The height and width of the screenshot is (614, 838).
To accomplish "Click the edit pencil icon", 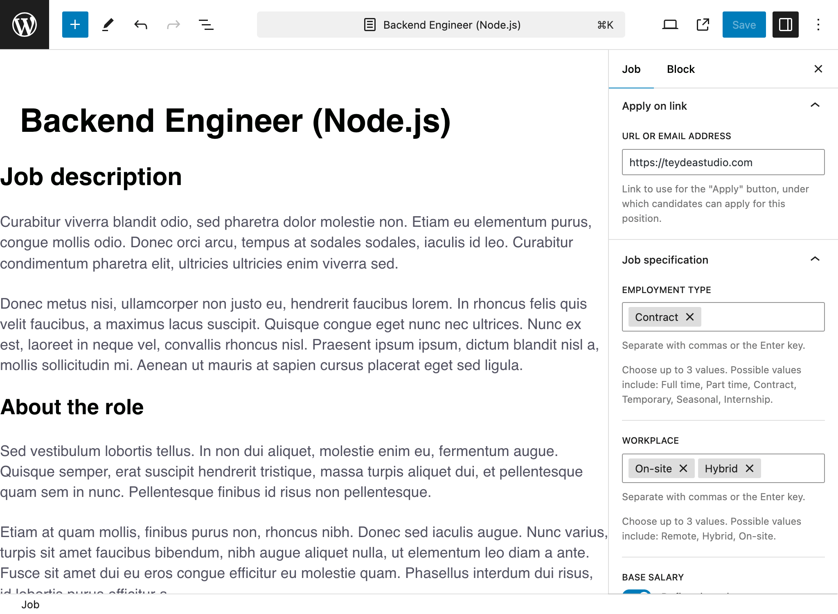I will pyautogui.click(x=107, y=25).
